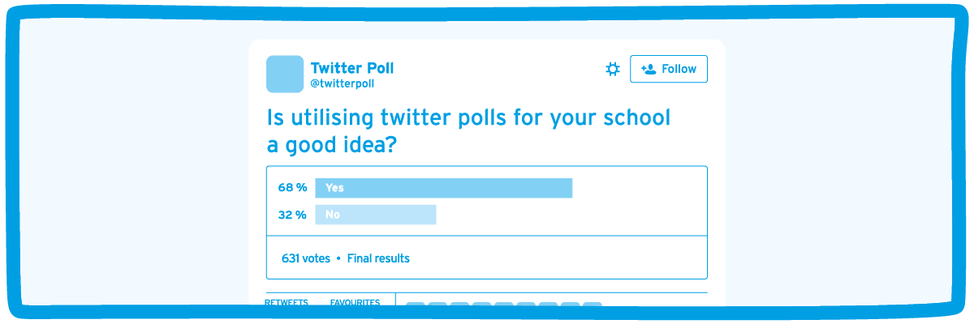Click the first retweeter avatar thumbnail
The image size is (974, 324).
415,305
